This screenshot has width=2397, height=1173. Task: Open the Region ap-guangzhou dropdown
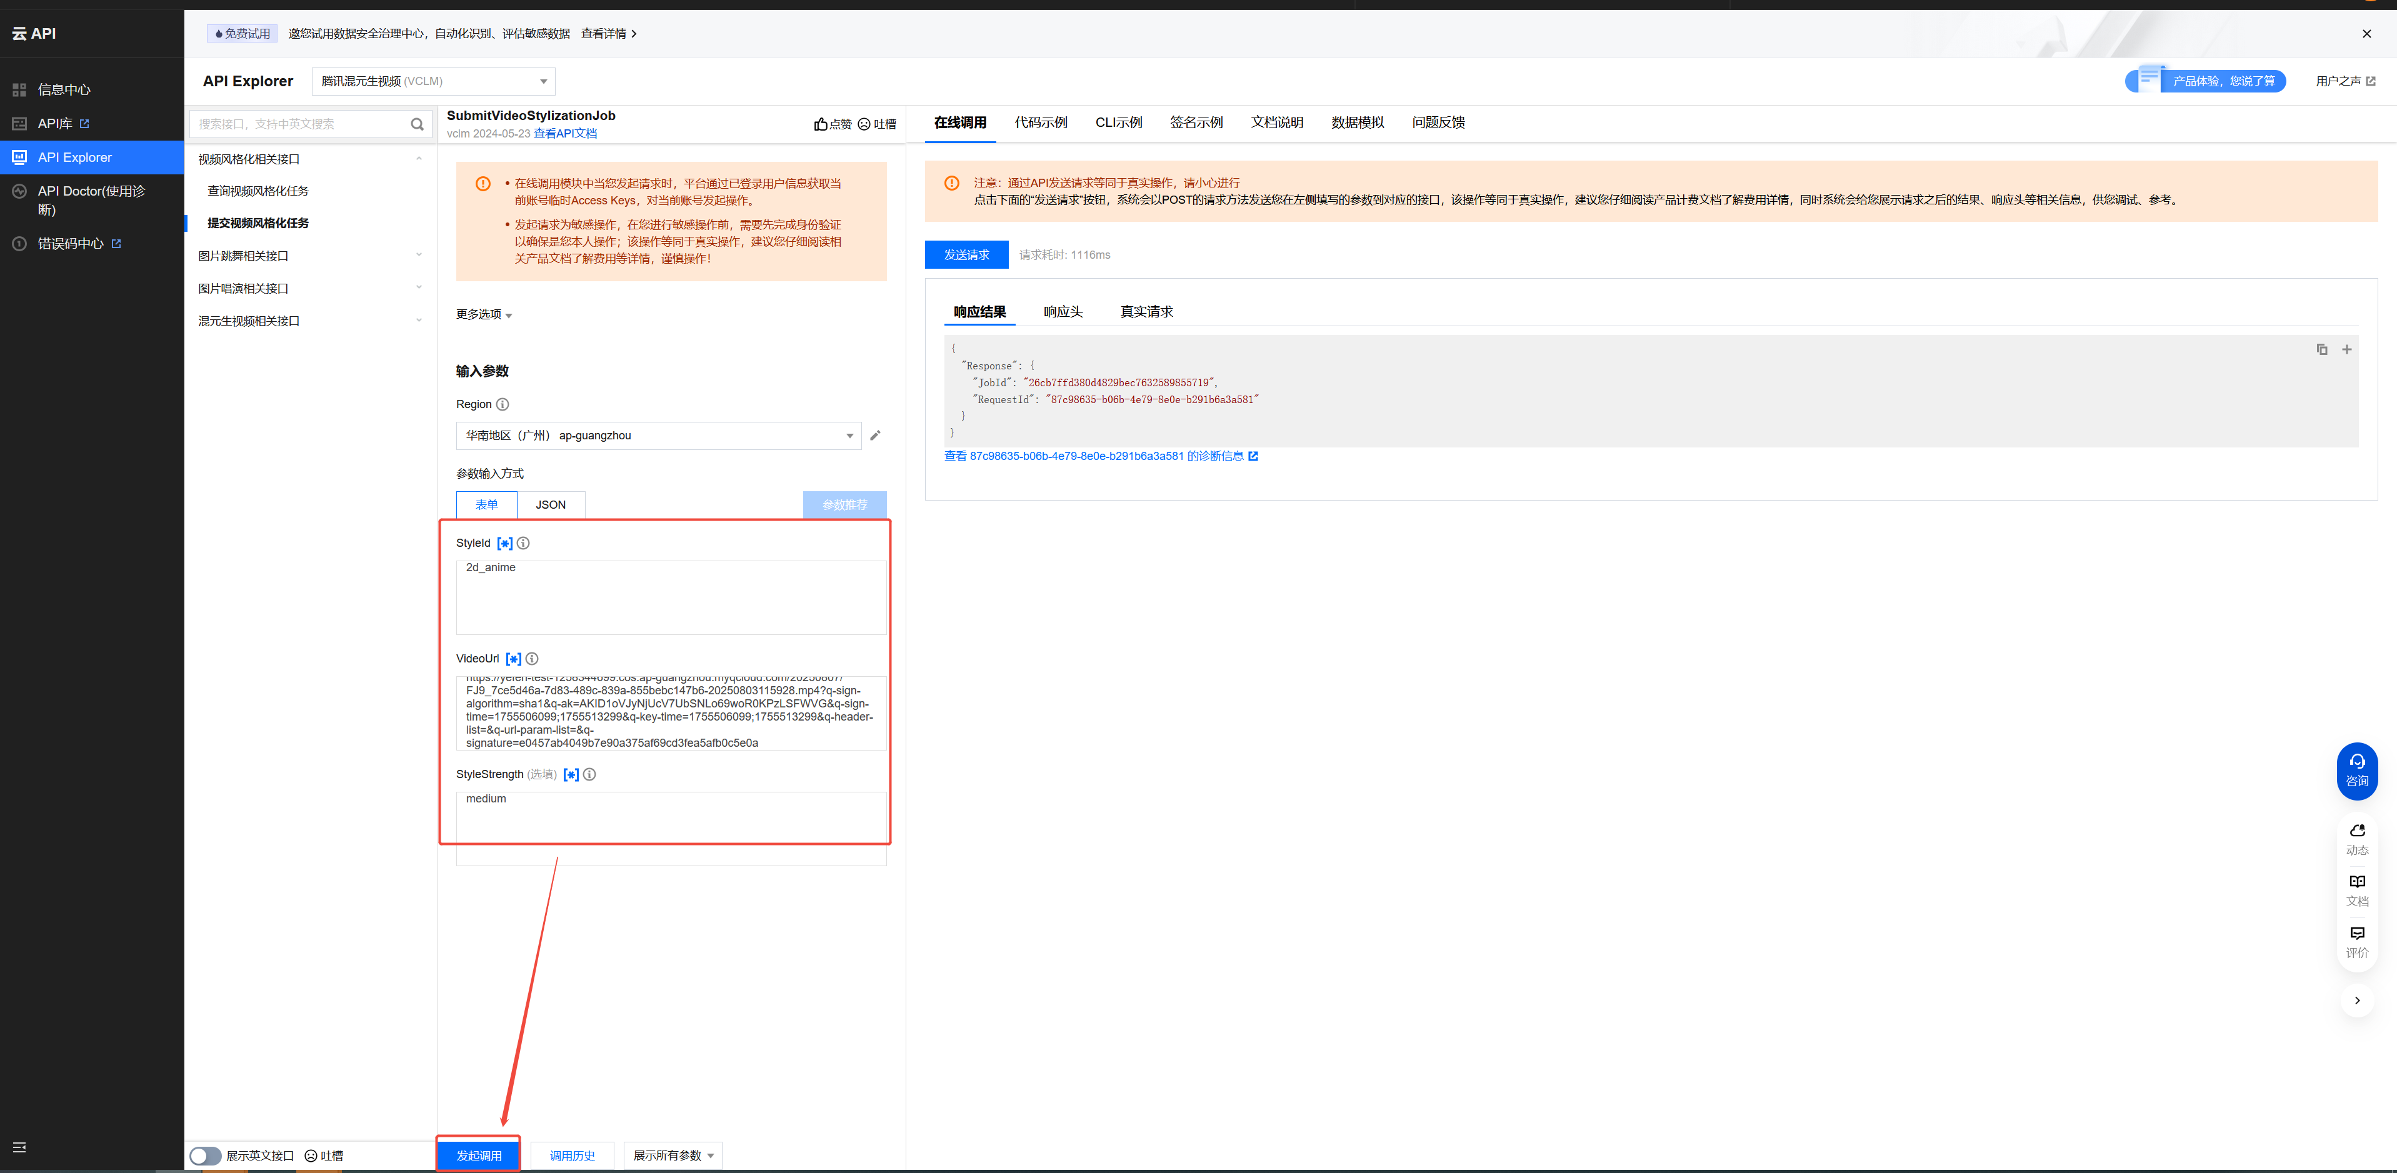point(658,436)
